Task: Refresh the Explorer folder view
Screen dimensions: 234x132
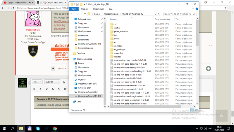Action: click(x=158, y=14)
